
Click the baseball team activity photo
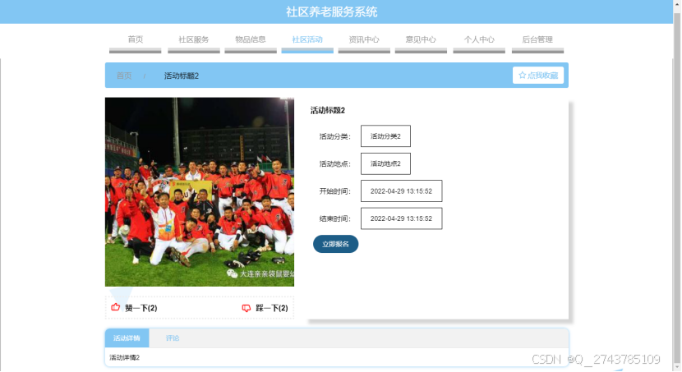(200, 191)
